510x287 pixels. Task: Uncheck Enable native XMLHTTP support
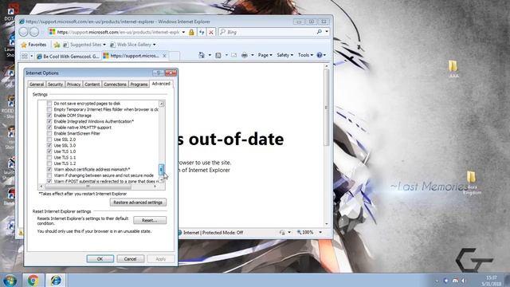coord(49,128)
